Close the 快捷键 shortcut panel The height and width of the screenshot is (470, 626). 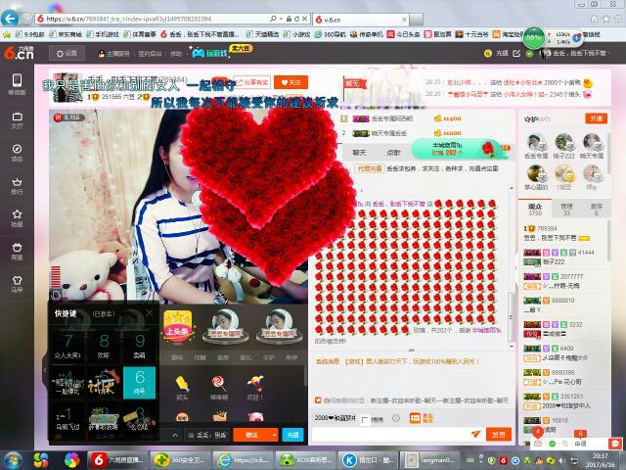[150, 312]
